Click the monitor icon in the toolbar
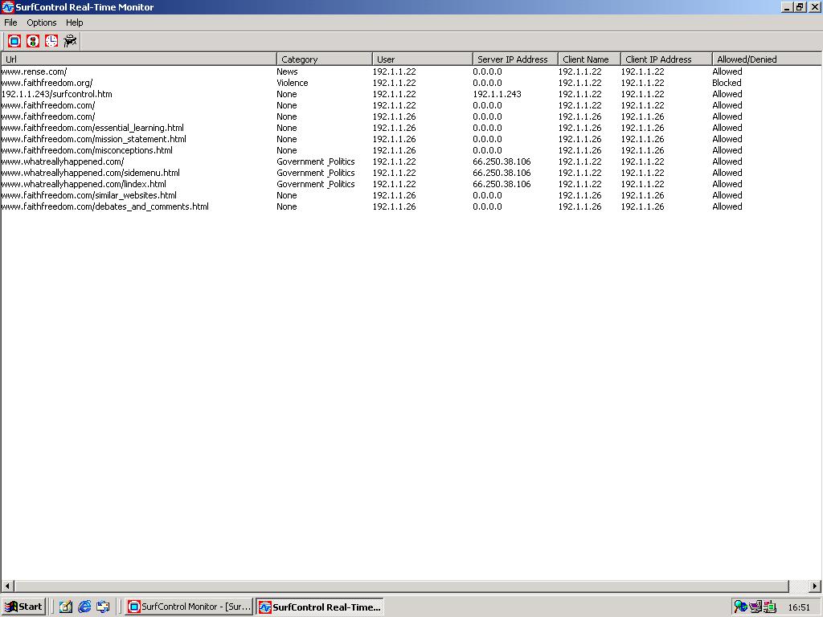 pyautogui.click(x=14, y=41)
